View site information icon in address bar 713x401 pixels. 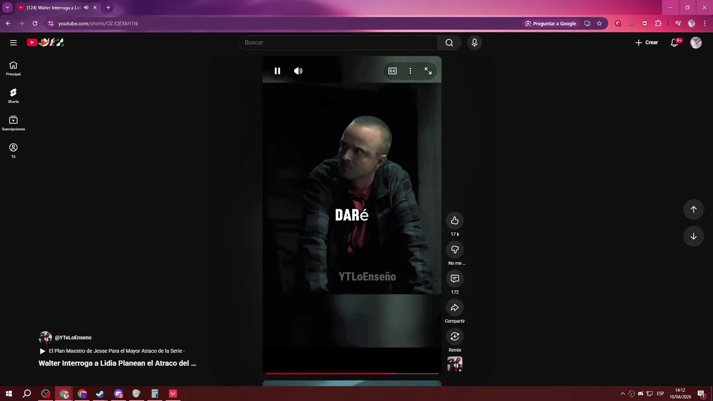click(x=50, y=23)
